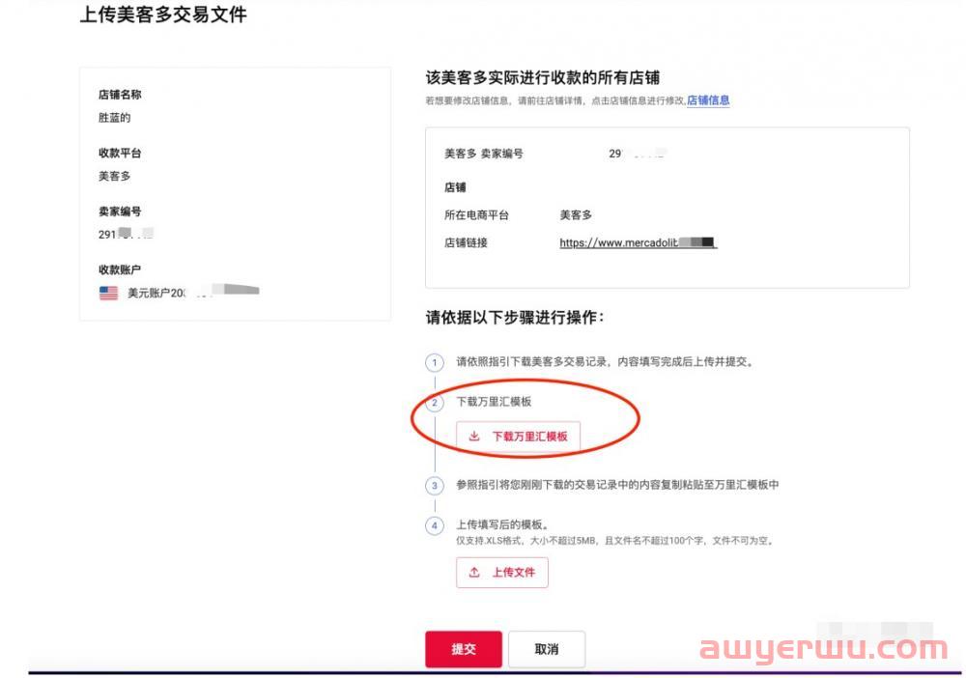Click the 上传文件 upload button

click(502, 573)
